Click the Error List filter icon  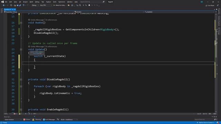58,120
